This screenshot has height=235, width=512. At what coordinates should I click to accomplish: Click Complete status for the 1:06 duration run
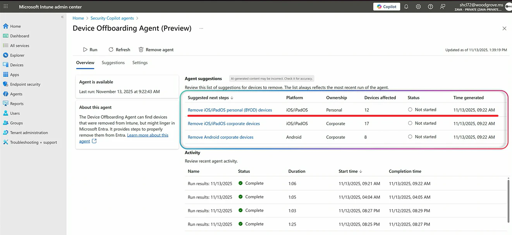click(x=251, y=183)
